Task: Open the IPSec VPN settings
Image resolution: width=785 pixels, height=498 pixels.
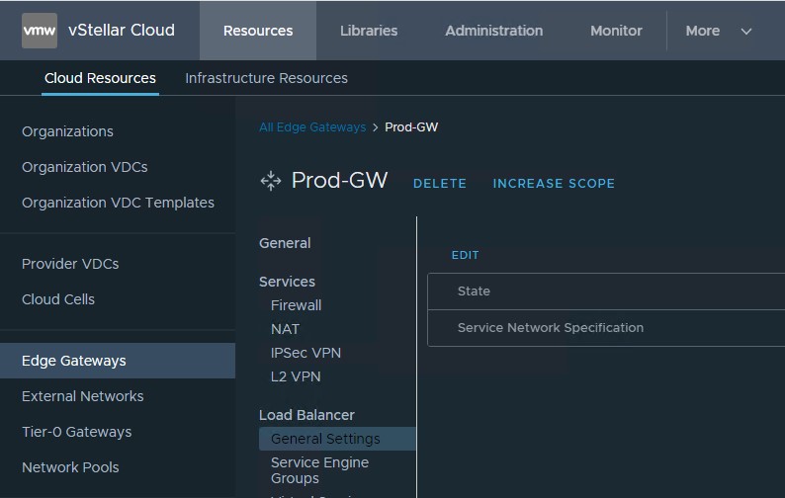Action: pos(305,353)
